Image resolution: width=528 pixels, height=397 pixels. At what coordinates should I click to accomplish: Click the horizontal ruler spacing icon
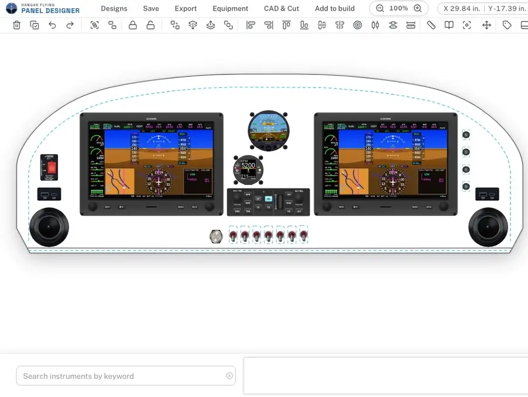tap(411, 25)
